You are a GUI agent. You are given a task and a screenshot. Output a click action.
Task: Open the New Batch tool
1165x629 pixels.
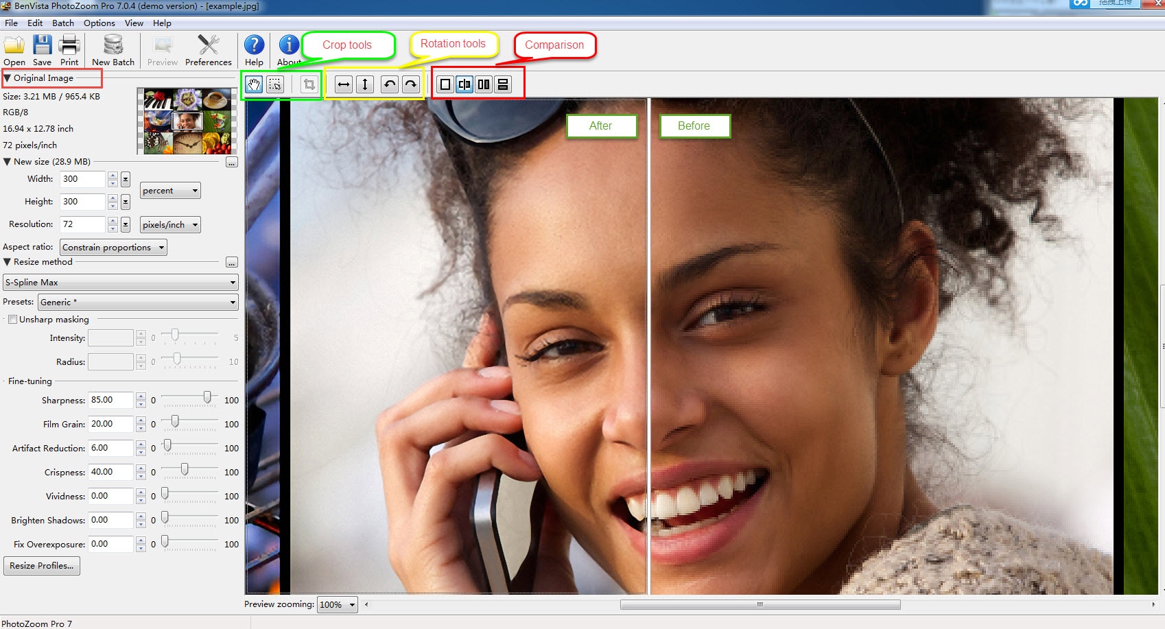[x=112, y=49]
